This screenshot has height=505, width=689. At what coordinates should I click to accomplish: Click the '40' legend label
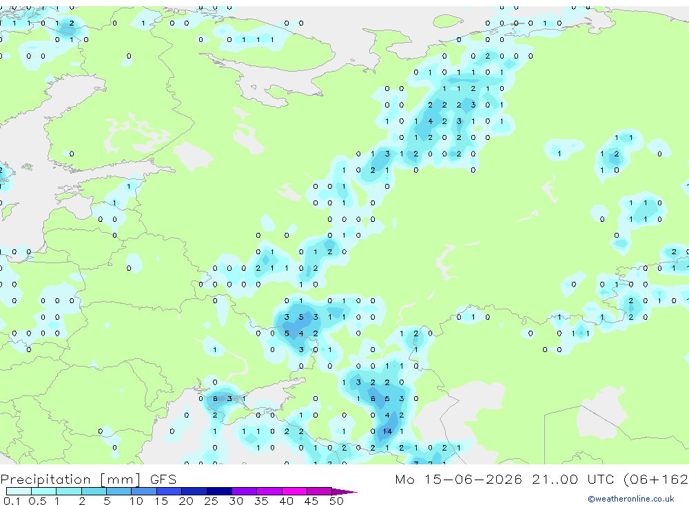286,501
